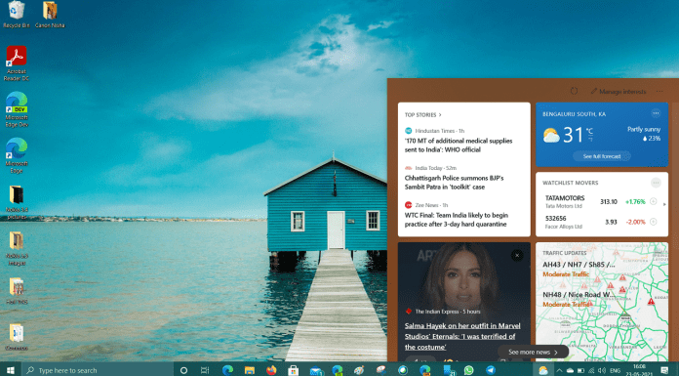Select Microsoft Edge Dev desktop shortcut
This screenshot has height=376, width=679.
[17, 109]
